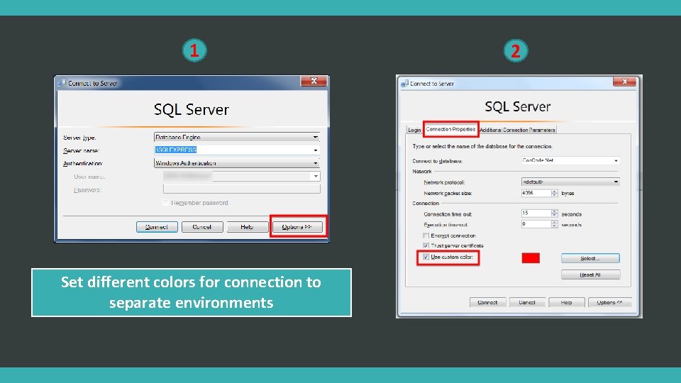The image size is (681, 383).
Task: Switch to the Login tab
Action: click(414, 130)
